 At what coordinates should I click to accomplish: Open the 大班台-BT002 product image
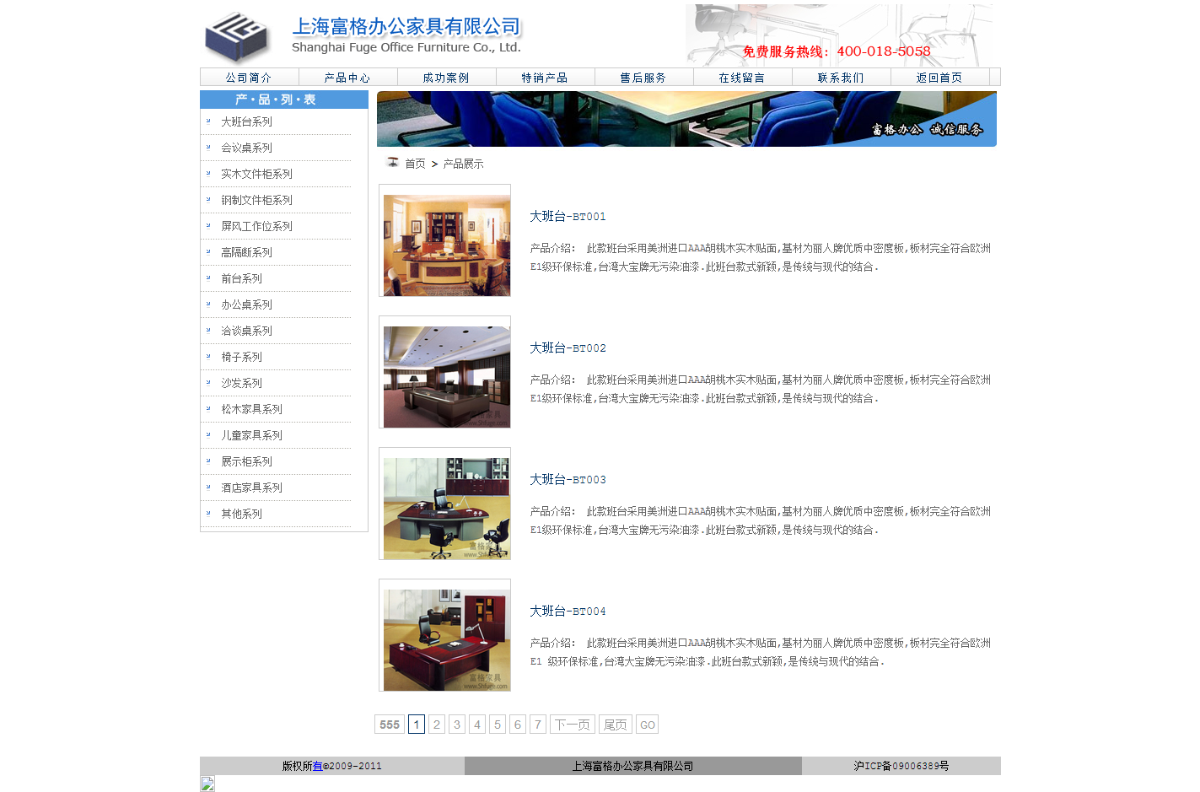[446, 376]
